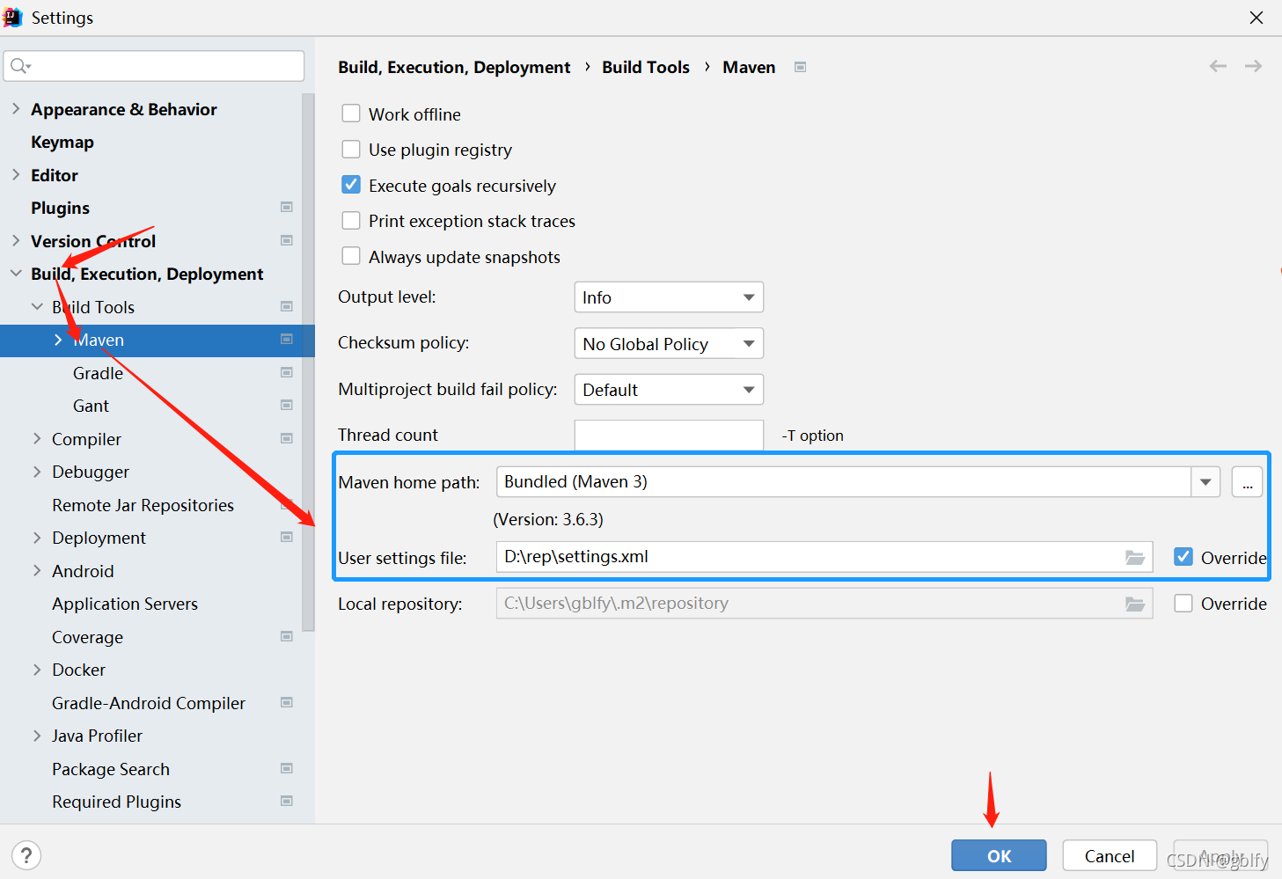Click the project-level icon beside Package Search

pyautogui.click(x=286, y=768)
